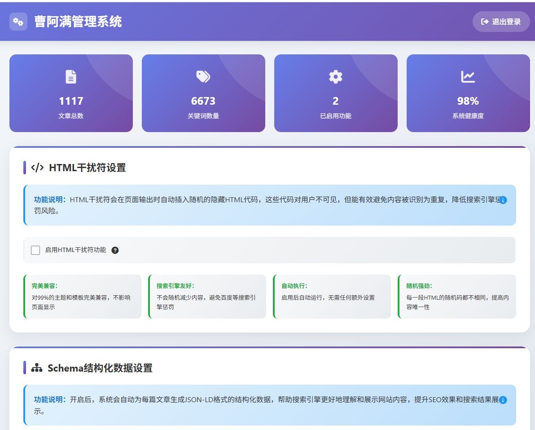Enable the 启用HTML干扰符功能 checkbox
The width and height of the screenshot is (535, 430).
[35, 250]
